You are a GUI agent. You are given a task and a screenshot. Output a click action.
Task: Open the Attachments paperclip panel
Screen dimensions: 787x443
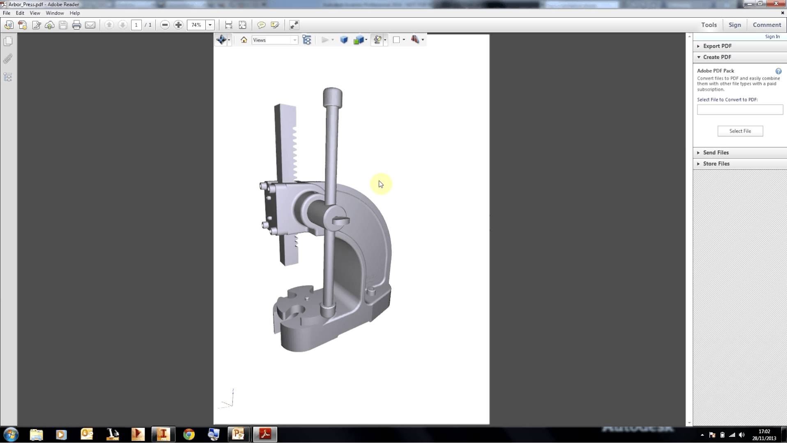point(8,59)
